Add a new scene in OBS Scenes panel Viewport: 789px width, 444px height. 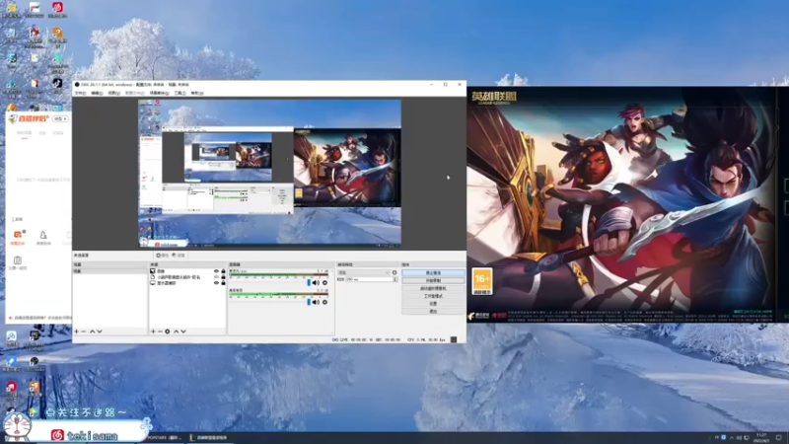click(x=77, y=332)
